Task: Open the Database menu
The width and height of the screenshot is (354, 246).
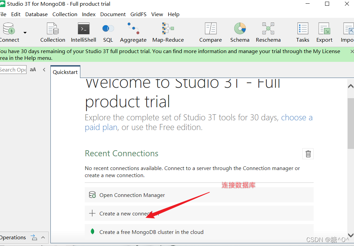Action: pyautogui.click(x=36, y=14)
